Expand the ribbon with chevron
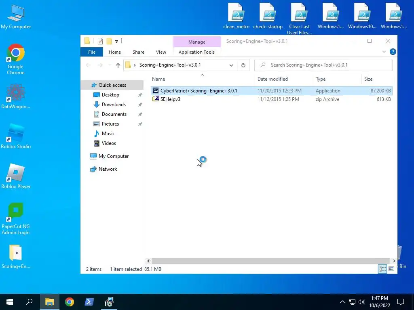 coord(384,52)
